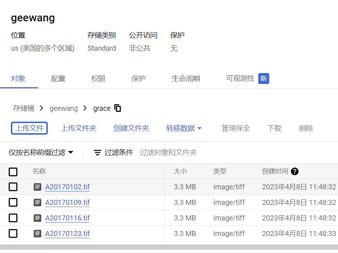338x253 pixels.
Task: Click '2023年4月8日 11:48:33' creation time
Action: pyautogui.click(x=299, y=233)
